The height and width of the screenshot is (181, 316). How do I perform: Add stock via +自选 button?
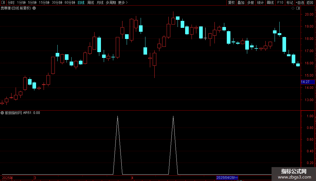click(x=300, y=3)
